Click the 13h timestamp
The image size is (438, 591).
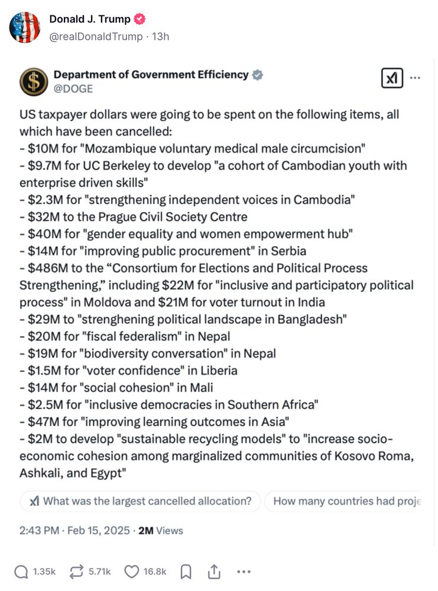pos(161,36)
